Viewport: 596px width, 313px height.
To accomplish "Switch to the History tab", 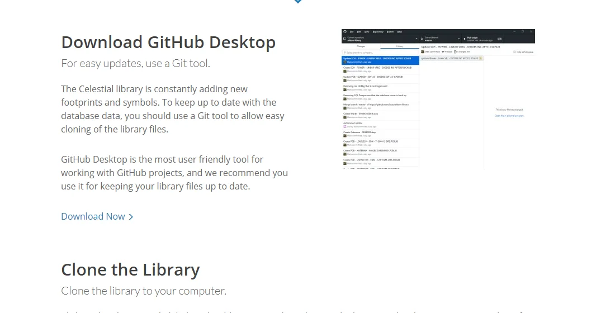I will click(400, 46).
